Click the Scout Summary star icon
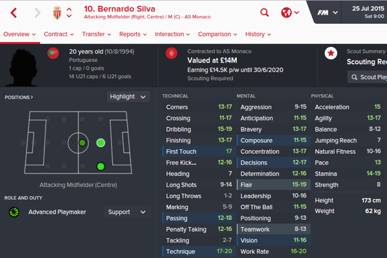Image resolution: width=387 pixels, height=258 pixels. coord(330,54)
